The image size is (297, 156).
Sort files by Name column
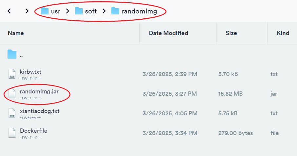point(16,33)
